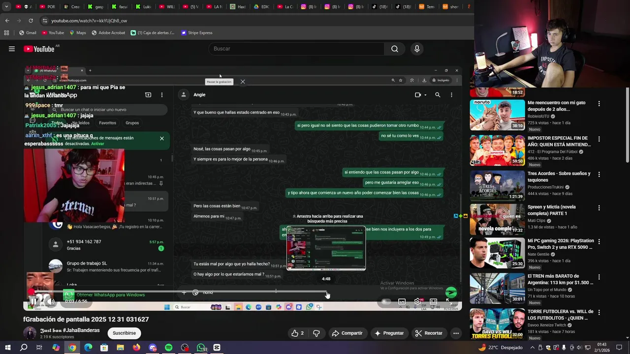The height and width of the screenshot is (354, 630).
Task: Click the Preguntar button
Action: (x=389, y=333)
